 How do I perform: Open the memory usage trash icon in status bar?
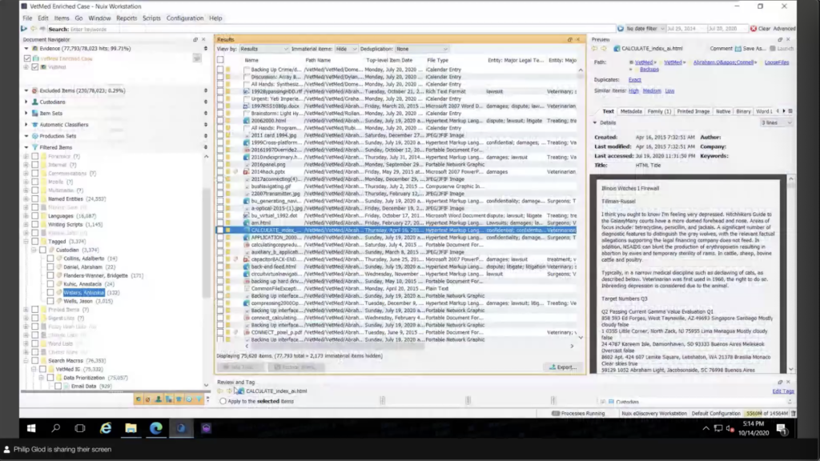(x=794, y=414)
